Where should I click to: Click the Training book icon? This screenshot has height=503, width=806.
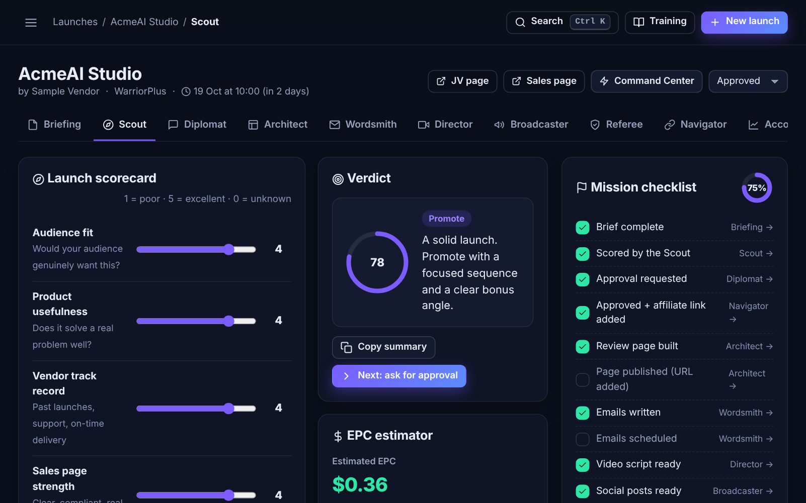[x=638, y=22]
